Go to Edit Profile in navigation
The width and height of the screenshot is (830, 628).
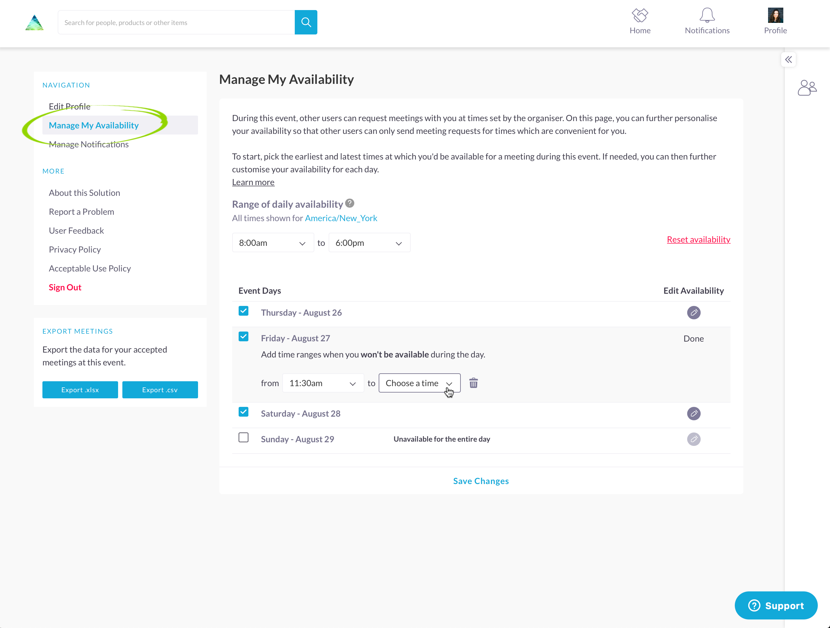coord(69,106)
